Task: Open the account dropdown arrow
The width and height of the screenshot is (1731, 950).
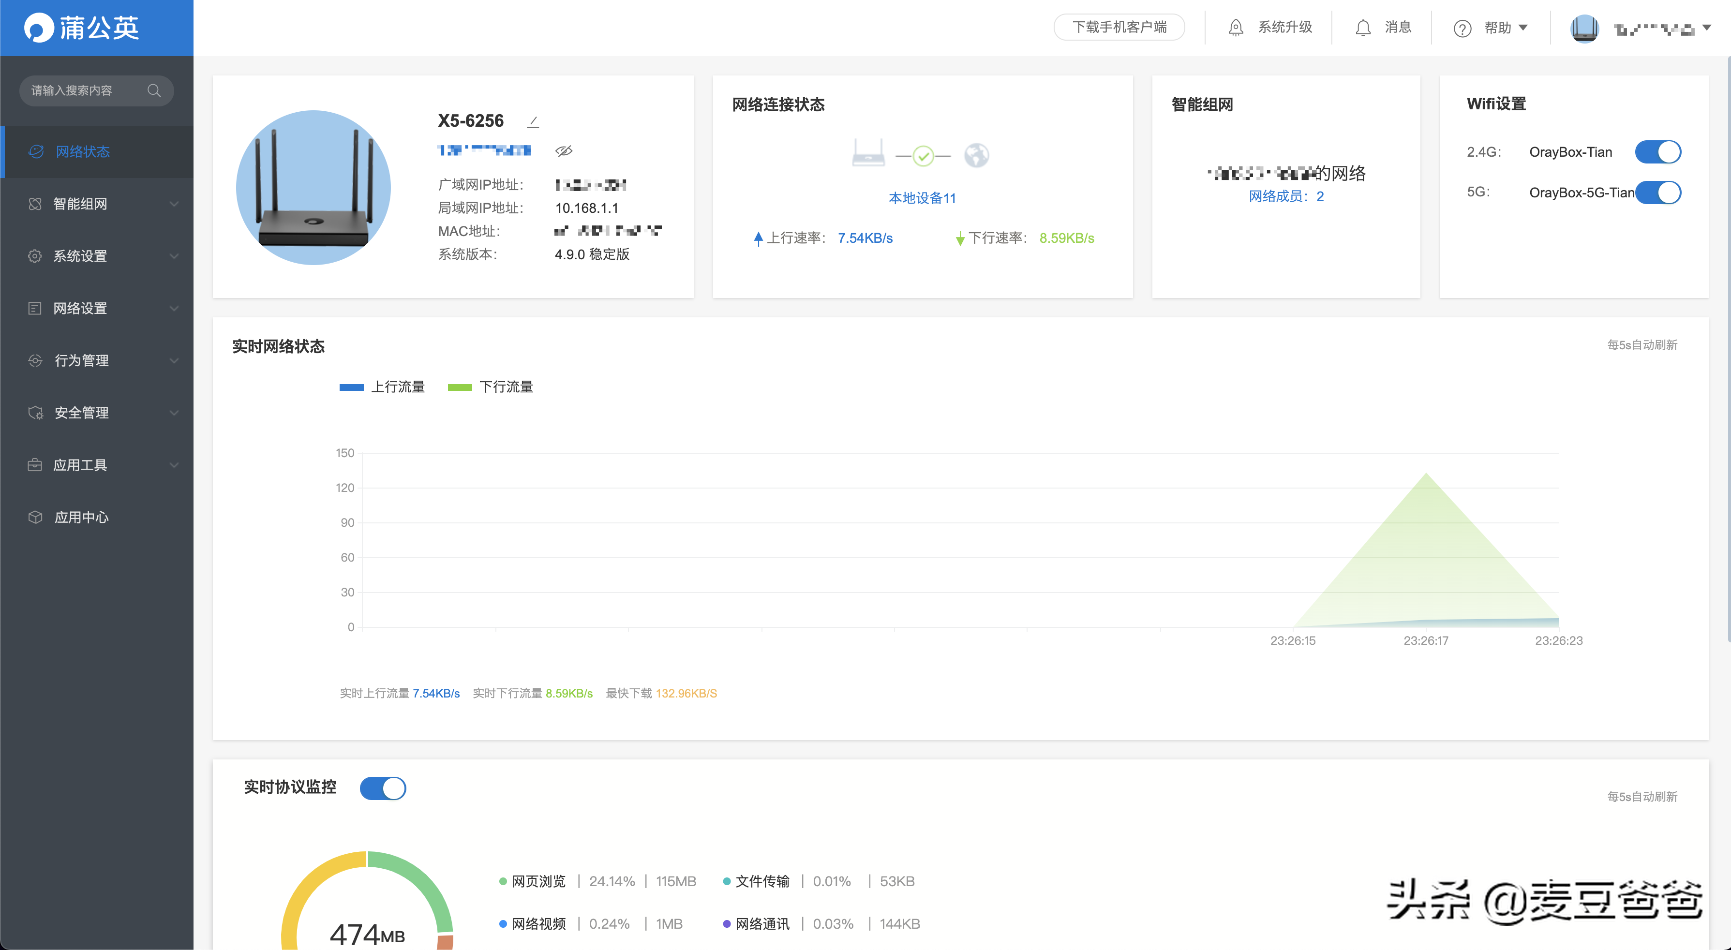Action: (x=1707, y=28)
